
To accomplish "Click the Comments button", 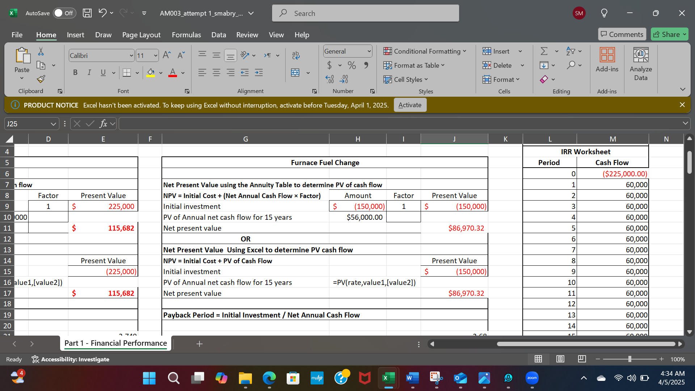I will (x=622, y=34).
